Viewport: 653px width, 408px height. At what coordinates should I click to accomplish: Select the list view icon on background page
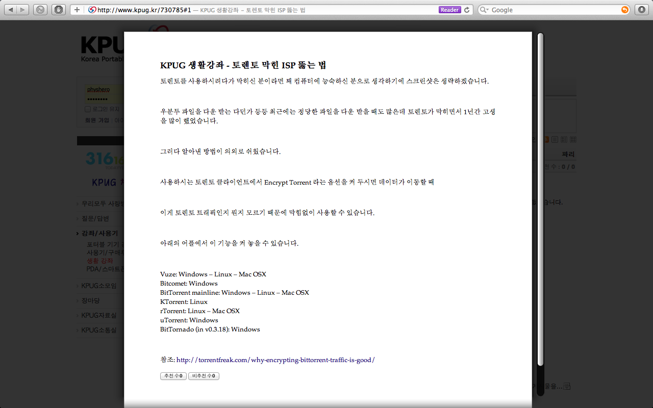555,139
